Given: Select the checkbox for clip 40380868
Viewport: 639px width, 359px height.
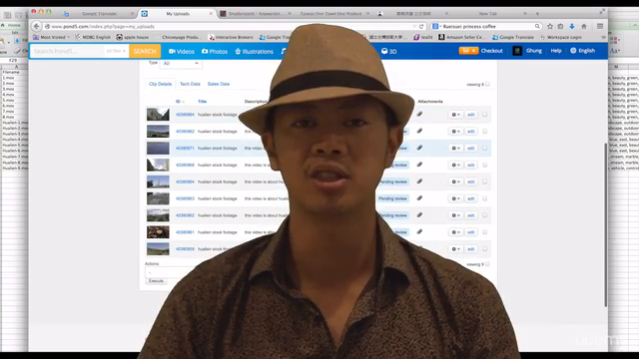Looking at the screenshot, I should pyautogui.click(x=484, y=165).
